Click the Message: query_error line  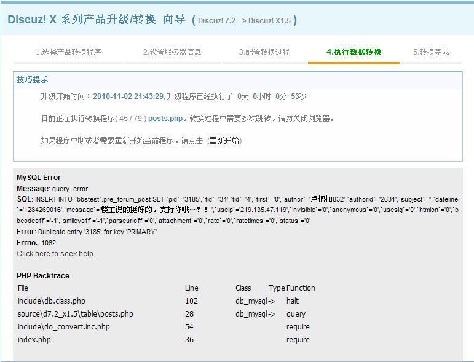point(52,189)
